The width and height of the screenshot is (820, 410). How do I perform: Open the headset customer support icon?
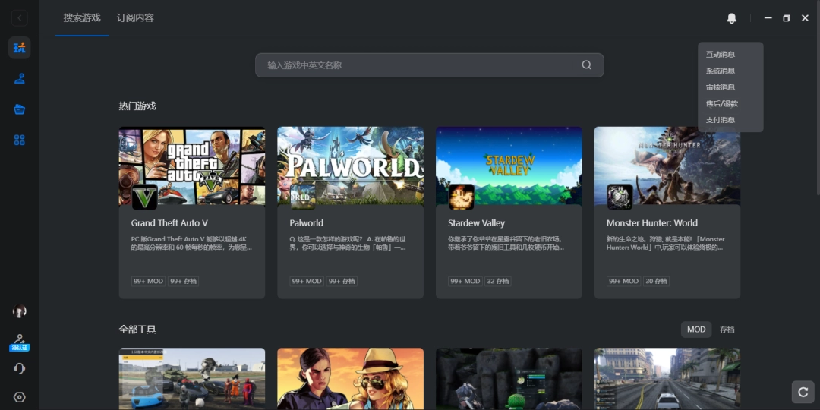point(20,368)
